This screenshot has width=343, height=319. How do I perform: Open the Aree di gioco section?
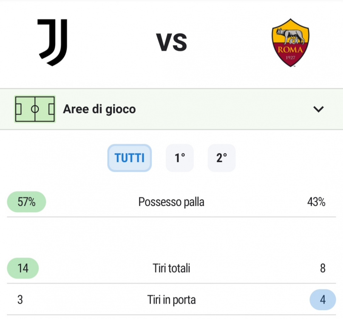click(x=172, y=109)
